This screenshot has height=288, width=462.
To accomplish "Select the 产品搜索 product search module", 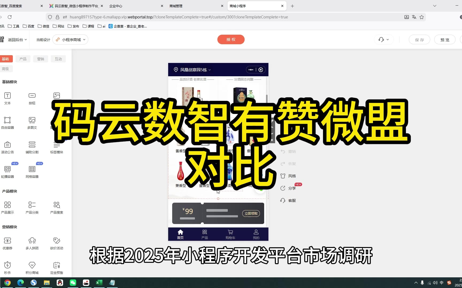I will click(x=57, y=207).
